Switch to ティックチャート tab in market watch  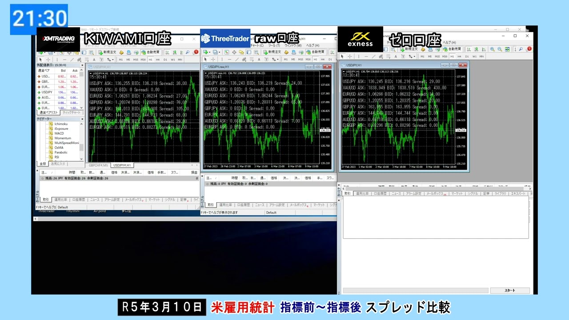click(x=71, y=112)
